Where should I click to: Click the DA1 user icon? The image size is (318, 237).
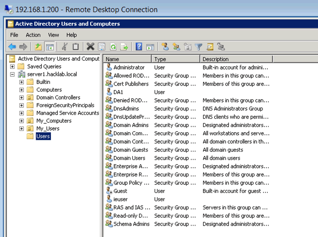(x=109, y=92)
